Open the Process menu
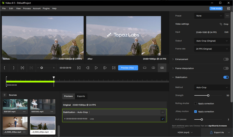 (27, 8)
